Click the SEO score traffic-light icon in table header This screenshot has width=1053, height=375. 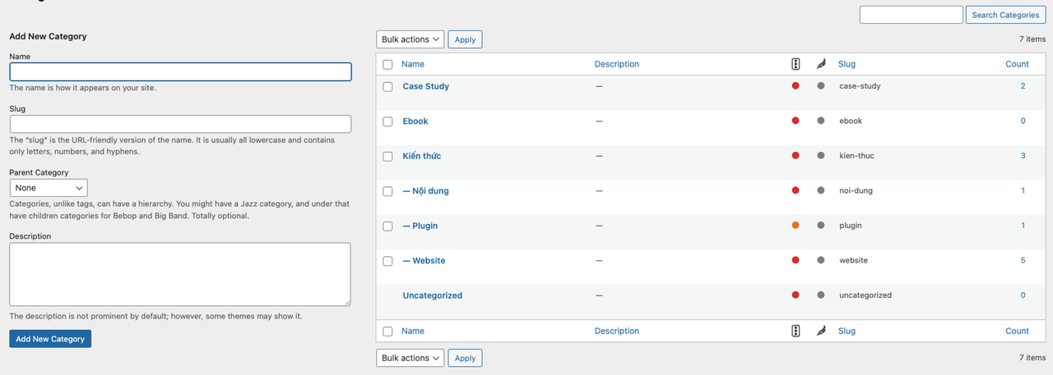[x=796, y=64]
